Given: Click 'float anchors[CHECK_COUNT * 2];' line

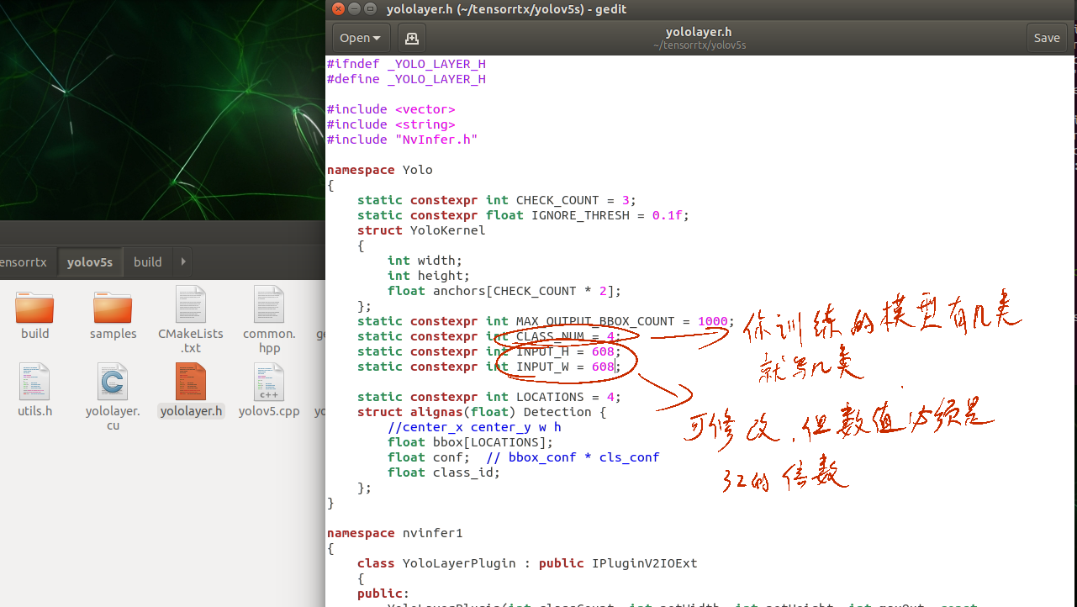Looking at the screenshot, I should pos(504,291).
